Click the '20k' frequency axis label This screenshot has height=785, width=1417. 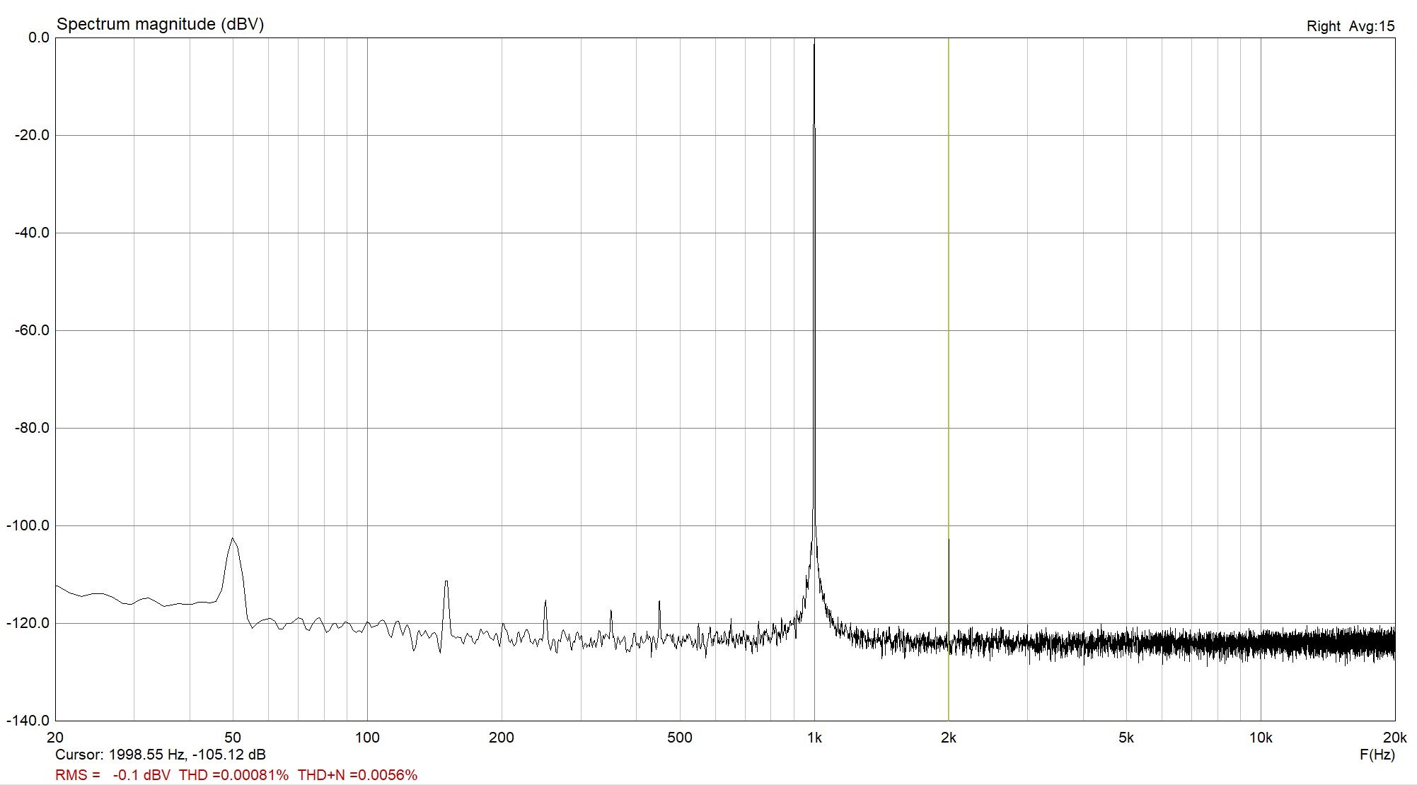tap(1394, 738)
